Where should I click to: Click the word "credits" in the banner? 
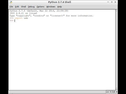pyautogui.click(x=39, y=16)
